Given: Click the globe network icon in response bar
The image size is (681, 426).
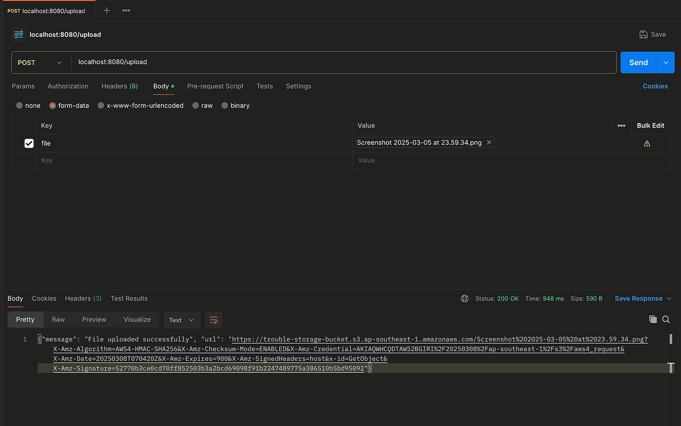Looking at the screenshot, I should coord(465,298).
